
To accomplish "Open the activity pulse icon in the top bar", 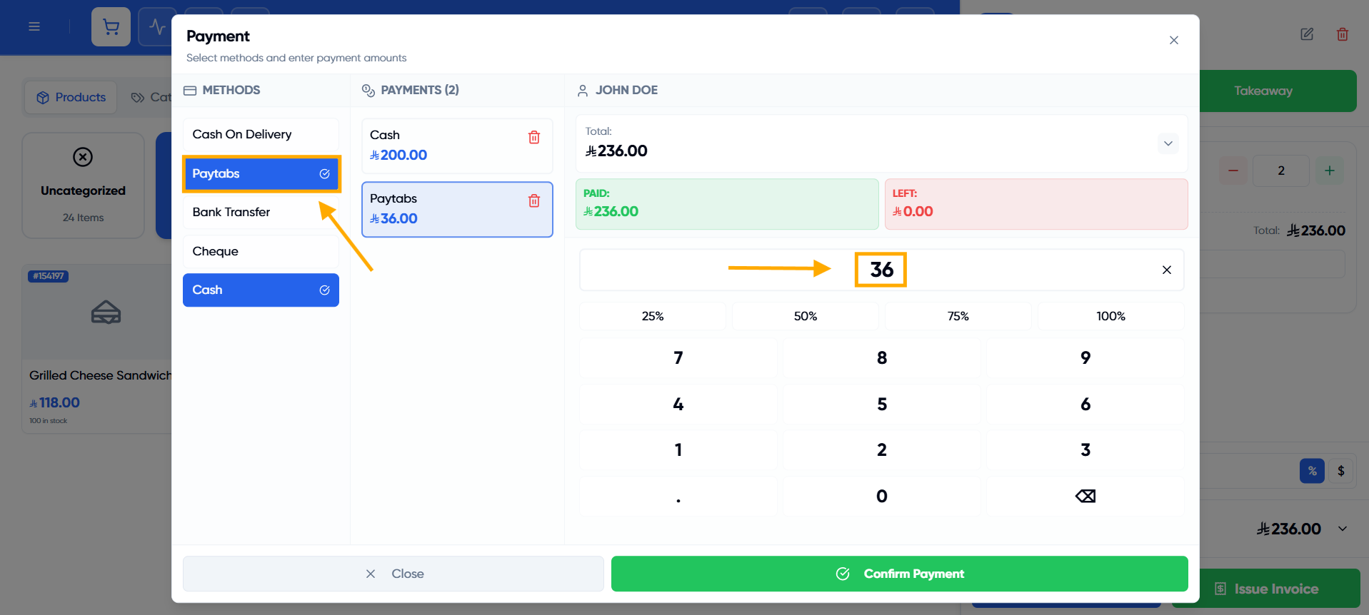I will [157, 27].
